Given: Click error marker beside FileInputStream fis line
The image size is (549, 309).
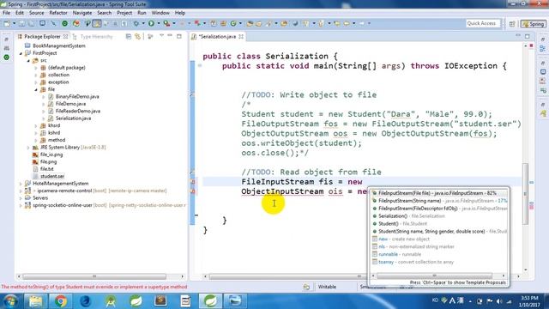Looking at the screenshot, I should tap(193, 182).
